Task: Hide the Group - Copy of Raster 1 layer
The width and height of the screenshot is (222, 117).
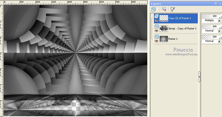Action: point(156,31)
